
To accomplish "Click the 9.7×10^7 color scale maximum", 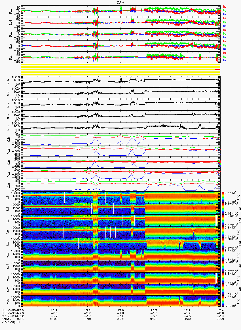I will [x=230, y=193].
